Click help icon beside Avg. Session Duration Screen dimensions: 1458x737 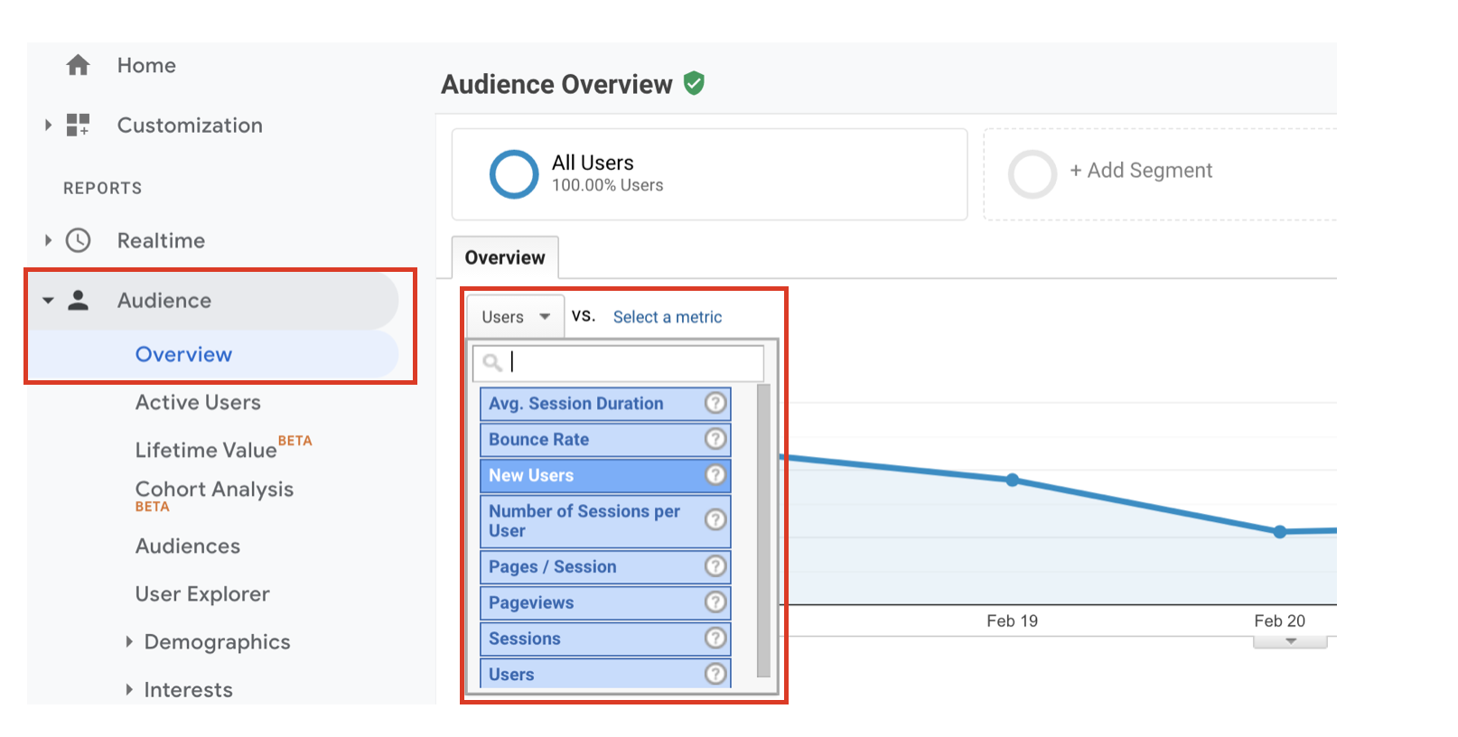(x=715, y=403)
